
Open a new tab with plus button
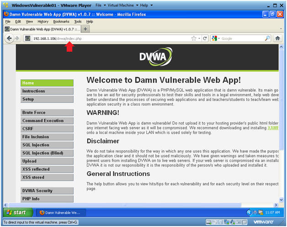coord(85,29)
